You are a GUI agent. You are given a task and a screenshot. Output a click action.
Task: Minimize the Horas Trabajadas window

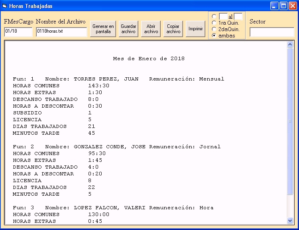click(274, 6)
